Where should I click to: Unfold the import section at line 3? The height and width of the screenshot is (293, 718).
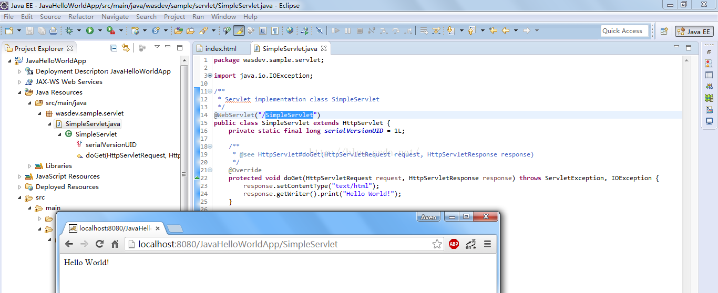point(210,76)
